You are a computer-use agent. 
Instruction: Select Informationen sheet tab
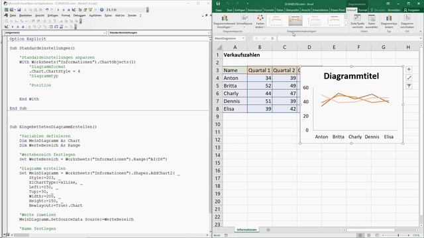[x=246, y=230]
